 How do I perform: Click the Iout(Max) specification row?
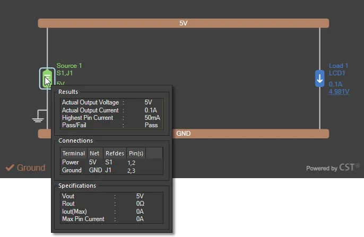click(111, 211)
